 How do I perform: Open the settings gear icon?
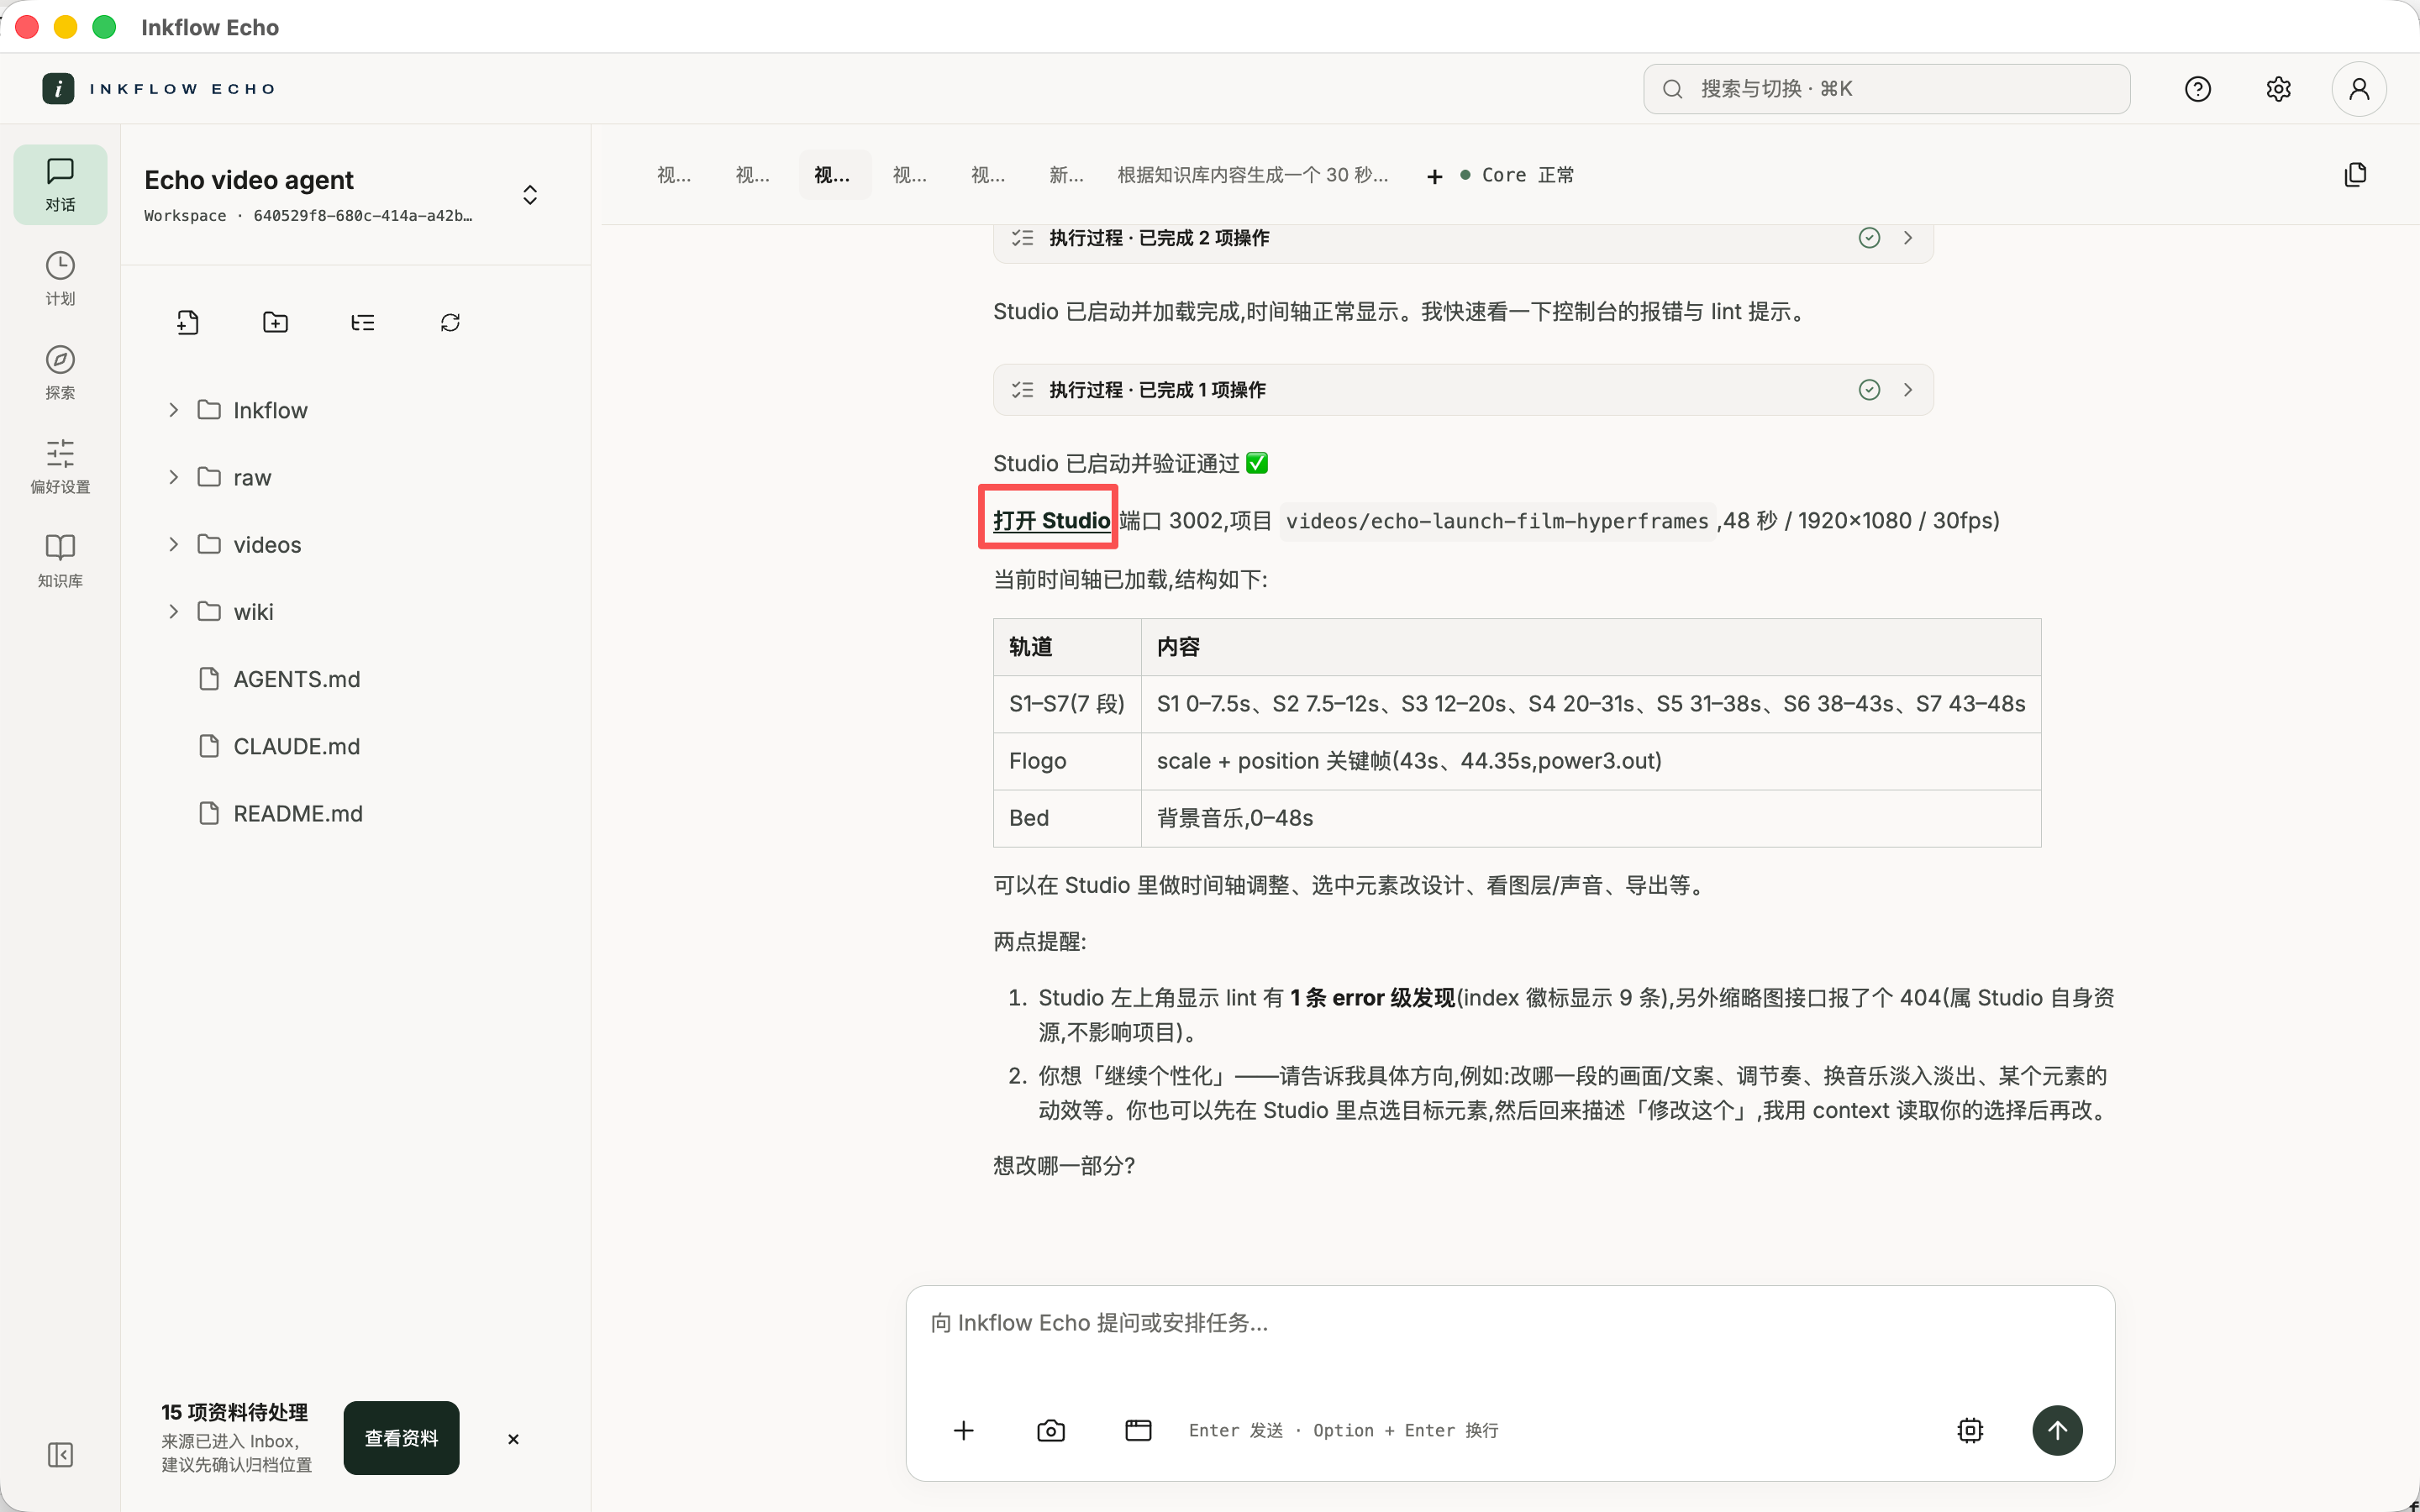pyautogui.click(x=2278, y=89)
